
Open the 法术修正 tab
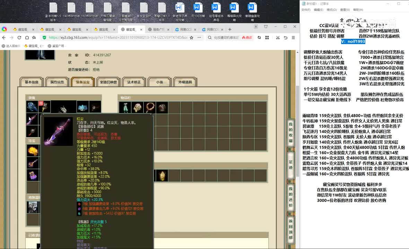tap(134, 82)
